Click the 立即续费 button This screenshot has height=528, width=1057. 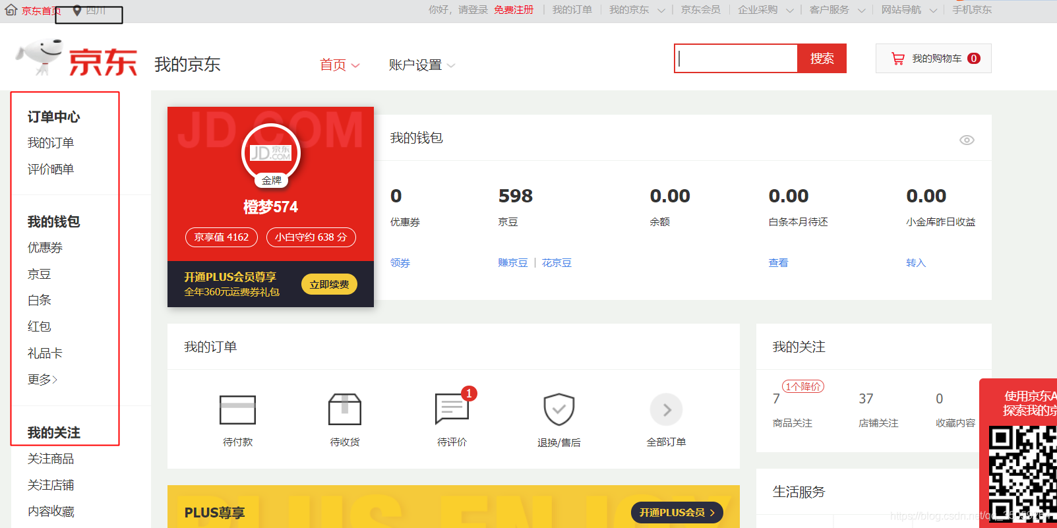329,284
